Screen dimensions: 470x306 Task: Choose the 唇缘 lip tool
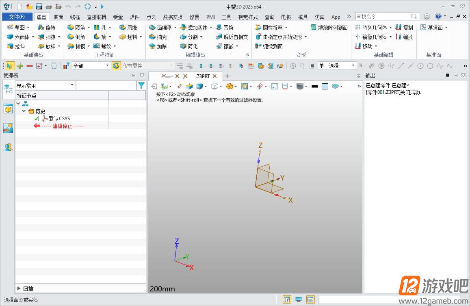click(128, 28)
